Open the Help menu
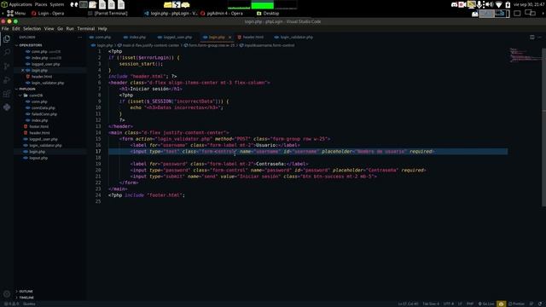This screenshot has width=546, height=307. click(x=102, y=28)
